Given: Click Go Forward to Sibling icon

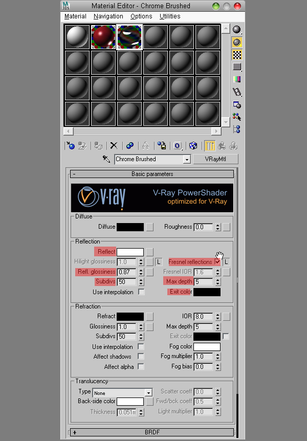Looking at the screenshot, I should (x=233, y=145).
